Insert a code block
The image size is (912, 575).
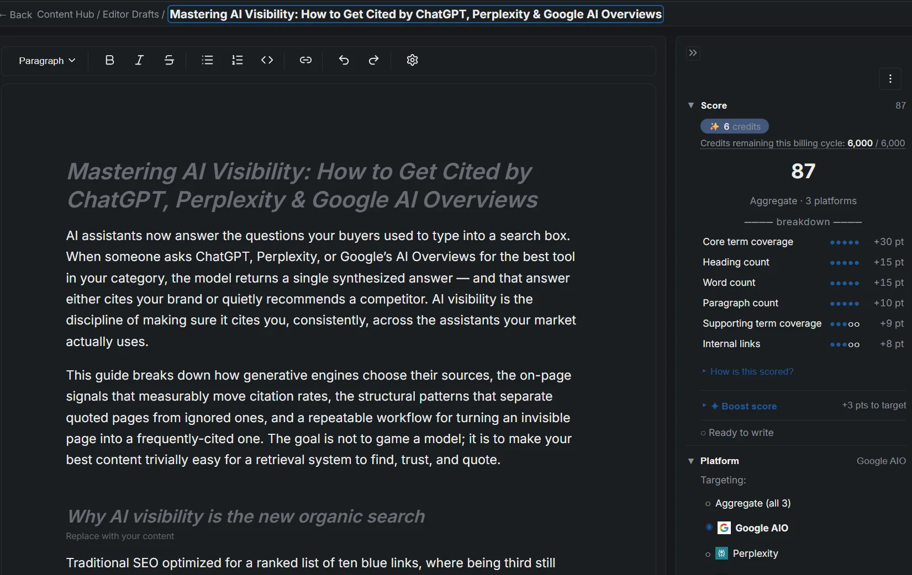pyautogui.click(x=267, y=60)
